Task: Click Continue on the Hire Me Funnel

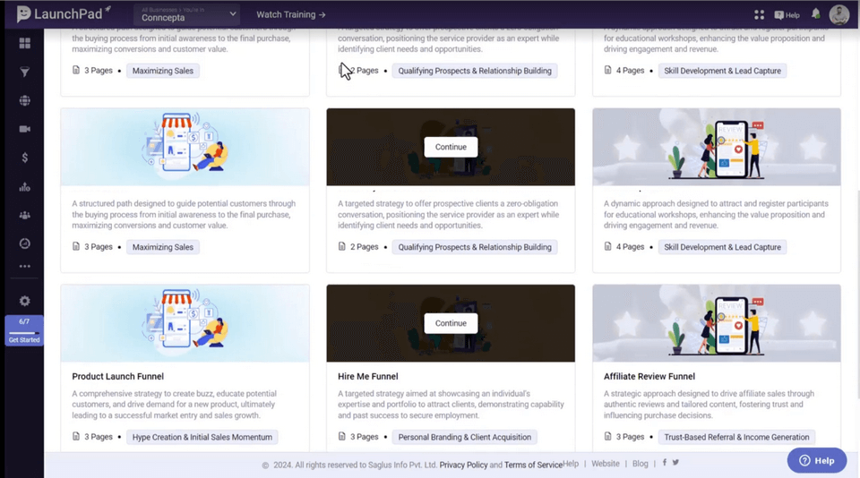Action: click(x=451, y=323)
